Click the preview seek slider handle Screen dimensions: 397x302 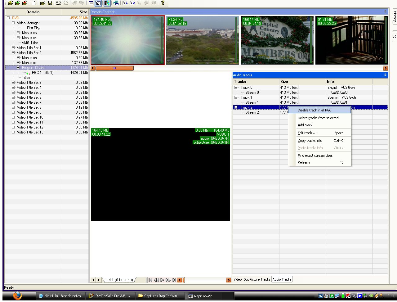pyautogui.click(x=184, y=280)
